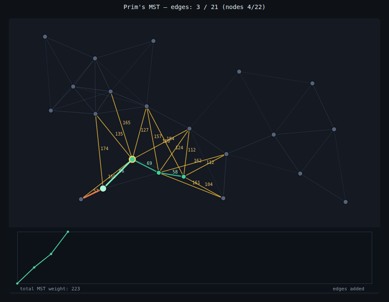
Task: Click the edge weight label 104
Action: (x=209, y=184)
